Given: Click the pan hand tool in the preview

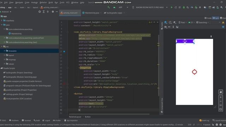Looking at the screenshot, I should click(220, 92).
